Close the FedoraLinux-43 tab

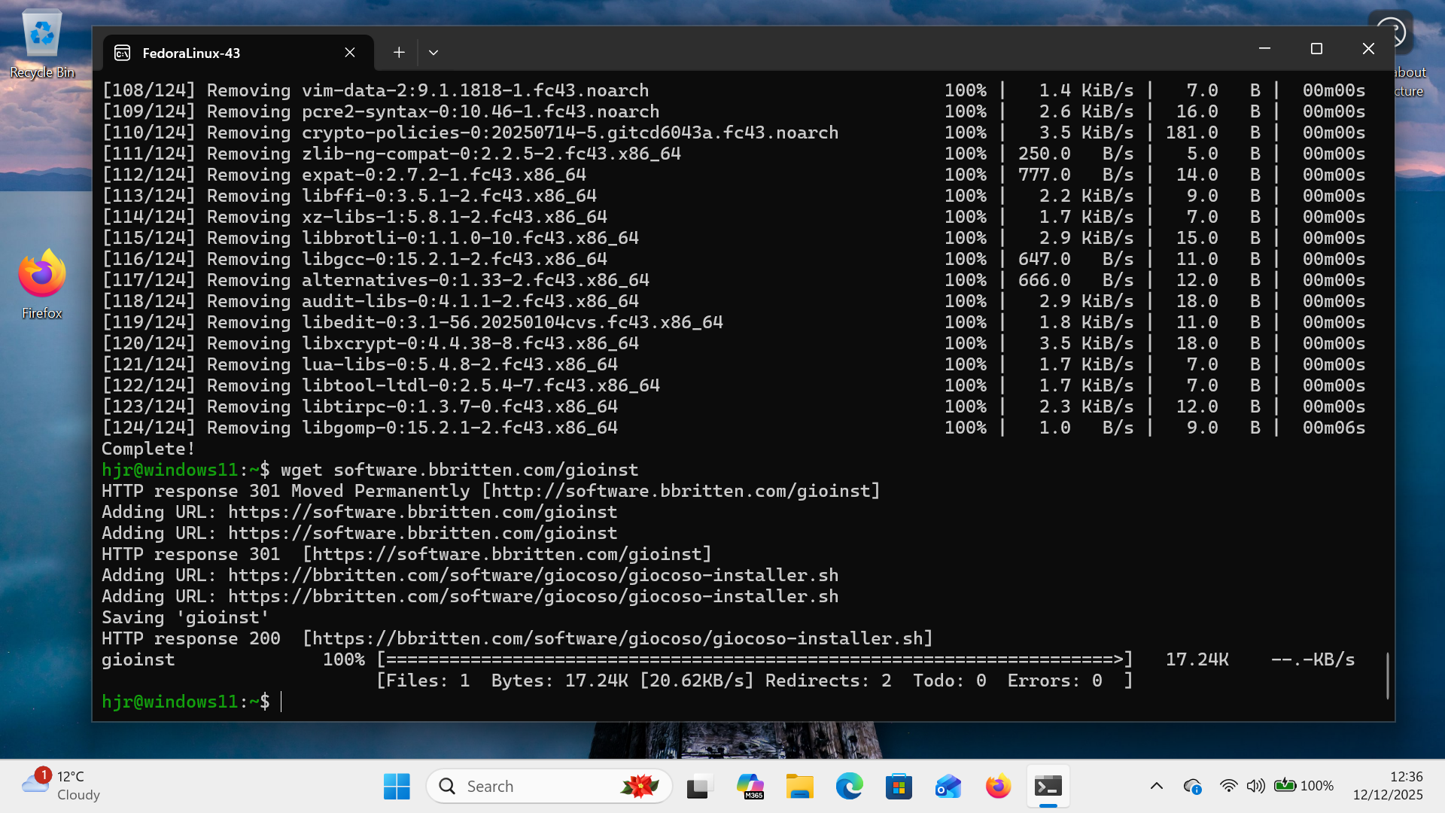pos(350,52)
